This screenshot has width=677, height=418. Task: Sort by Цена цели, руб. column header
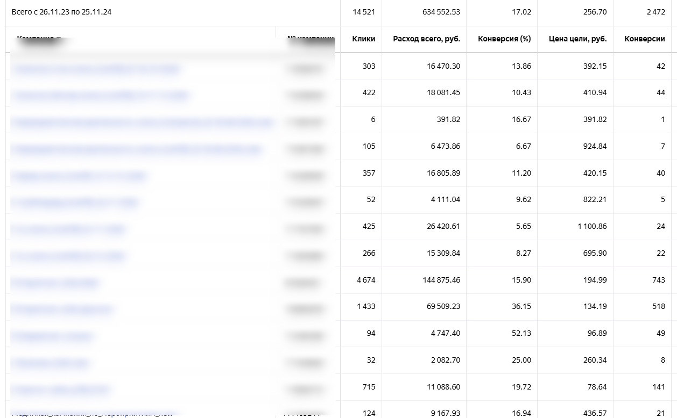[x=578, y=39]
